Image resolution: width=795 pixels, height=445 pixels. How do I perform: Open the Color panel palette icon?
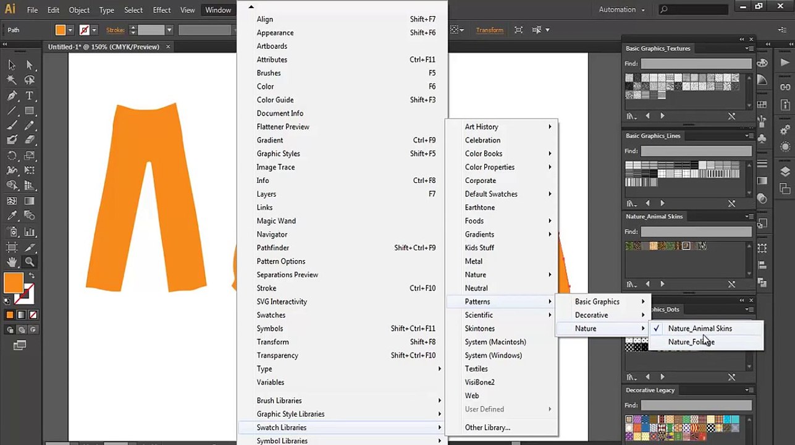pyautogui.click(x=762, y=62)
